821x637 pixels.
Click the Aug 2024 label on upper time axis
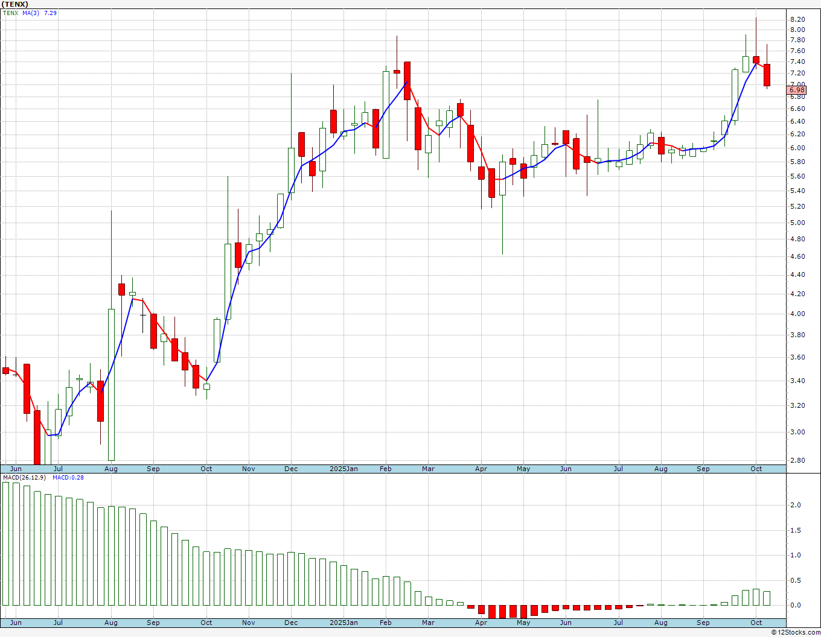click(111, 469)
